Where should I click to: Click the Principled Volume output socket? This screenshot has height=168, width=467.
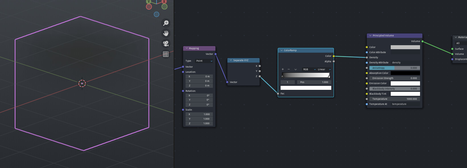(x=422, y=41)
